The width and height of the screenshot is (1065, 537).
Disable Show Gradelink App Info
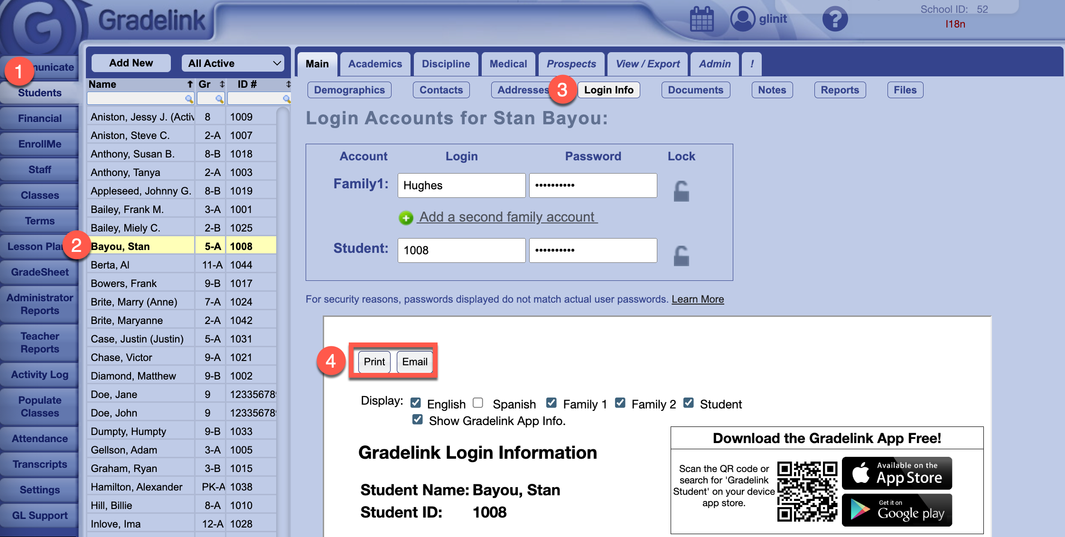[x=418, y=419]
